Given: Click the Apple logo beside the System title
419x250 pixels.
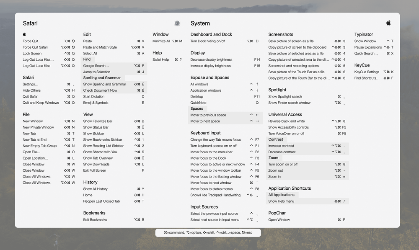Looking at the screenshot, I should coord(388,23).
